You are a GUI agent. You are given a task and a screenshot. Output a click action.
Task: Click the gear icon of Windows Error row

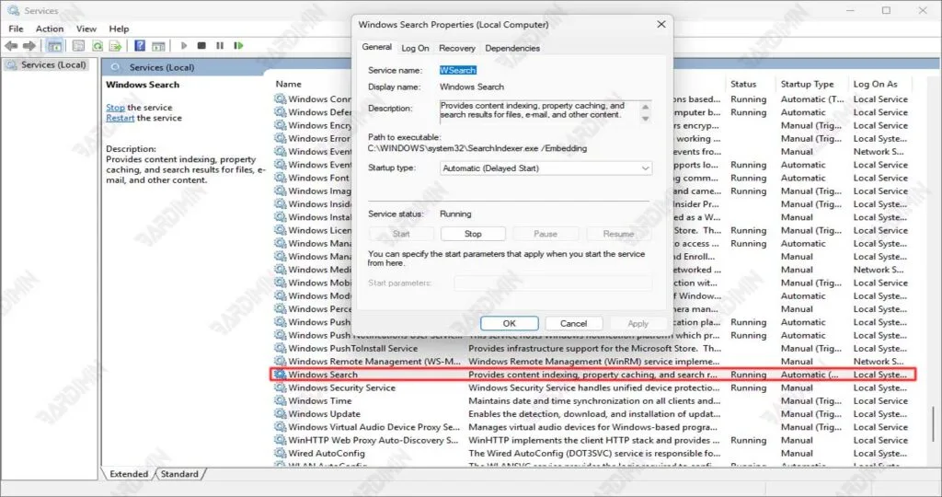coord(281,138)
